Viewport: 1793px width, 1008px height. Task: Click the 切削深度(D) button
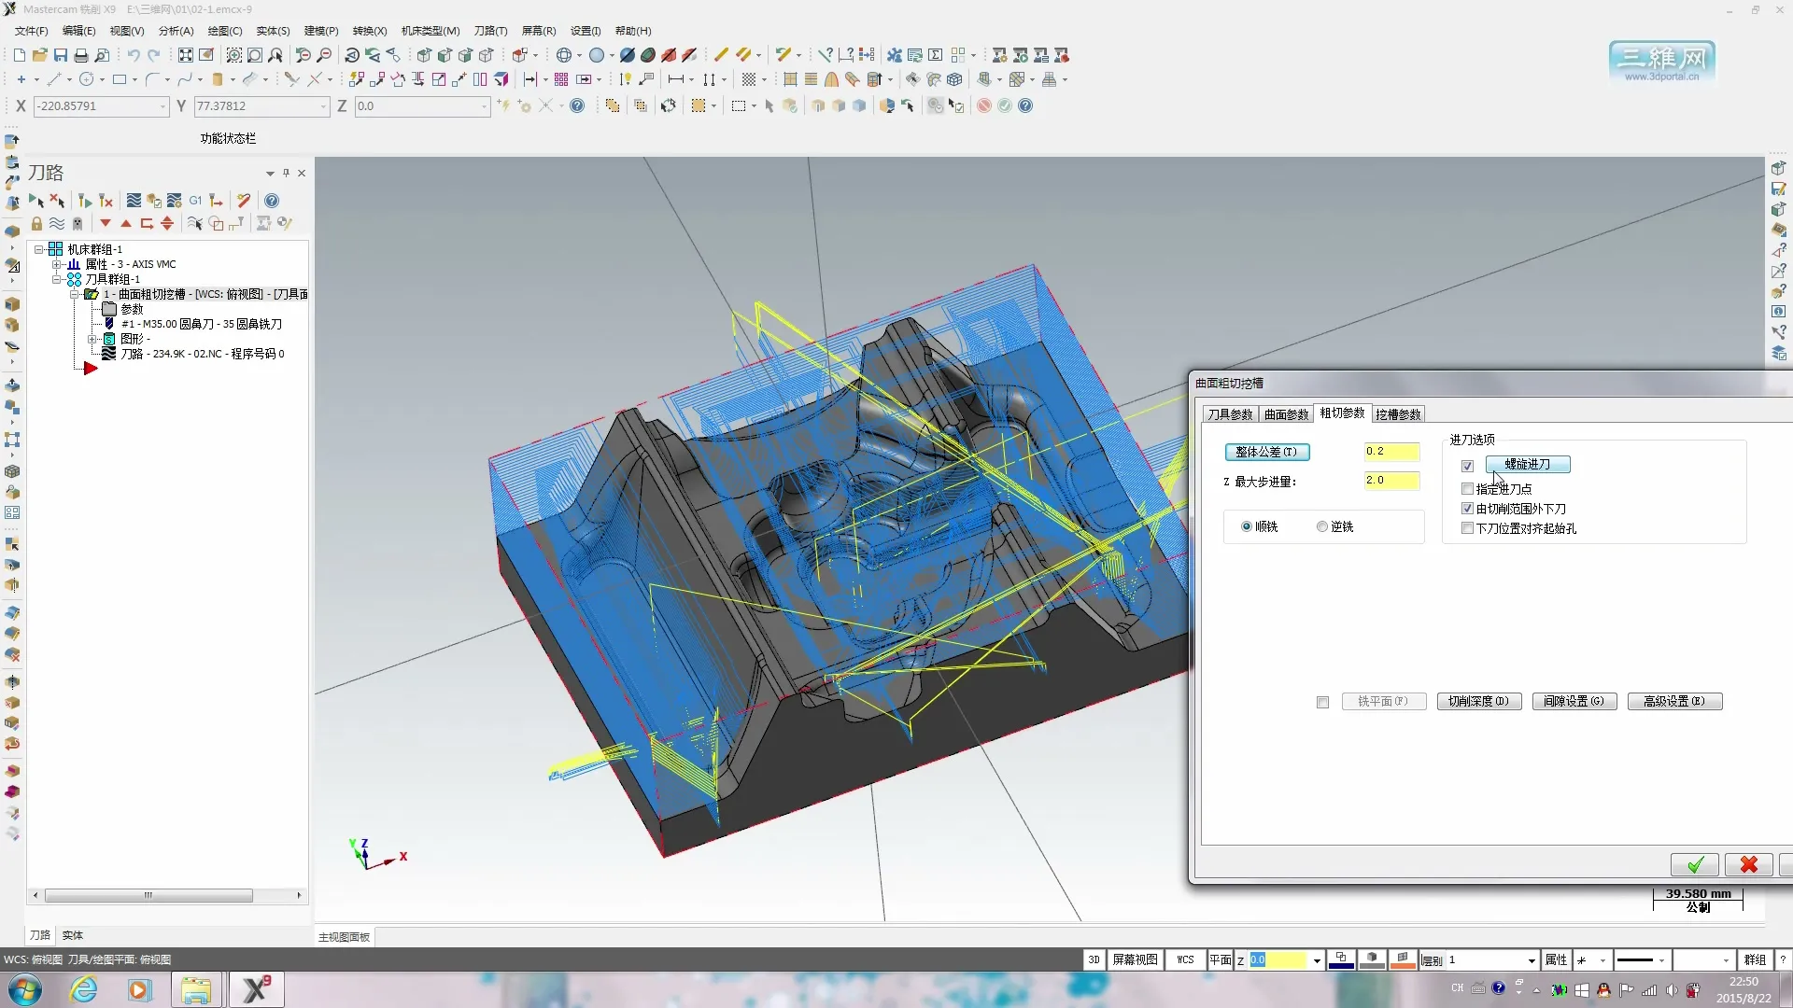[1478, 702]
